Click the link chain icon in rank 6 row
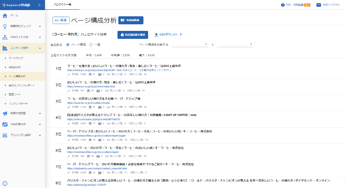This screenshot has width=346, height=188. point(107,156)
